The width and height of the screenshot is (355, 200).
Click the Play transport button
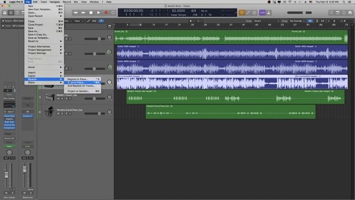point(99,13)
